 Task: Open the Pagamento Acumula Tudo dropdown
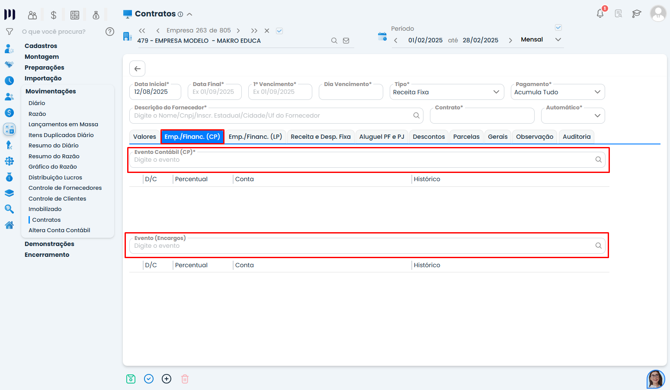597,92
